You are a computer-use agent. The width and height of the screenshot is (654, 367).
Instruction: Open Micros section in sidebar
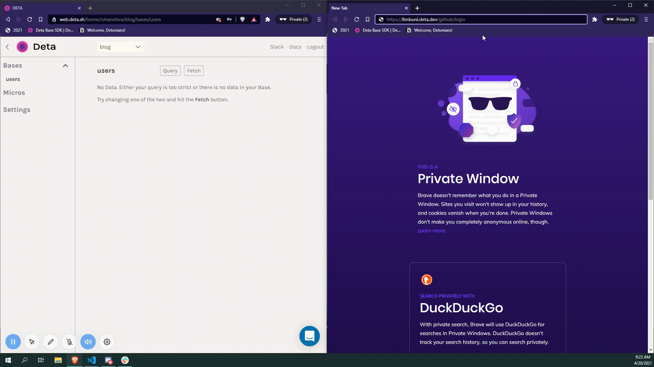tap(14, 92)
